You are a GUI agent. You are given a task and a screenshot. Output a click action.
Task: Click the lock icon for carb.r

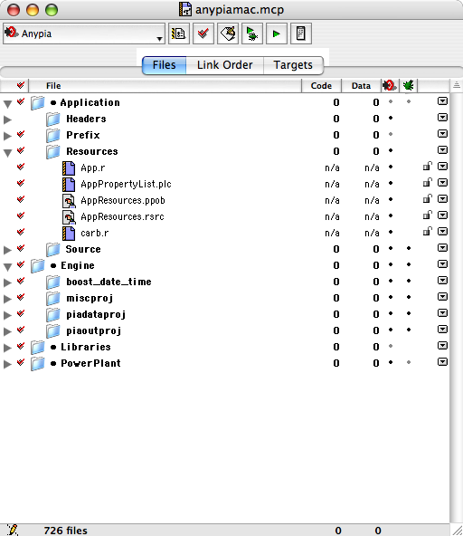pos(427,232)
